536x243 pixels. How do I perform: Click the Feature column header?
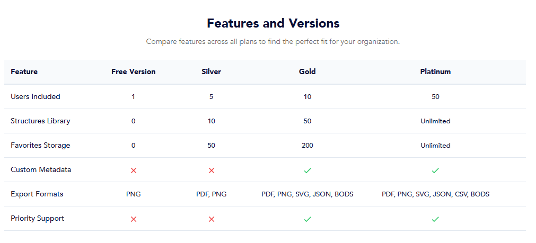click(x=24, y=71)
